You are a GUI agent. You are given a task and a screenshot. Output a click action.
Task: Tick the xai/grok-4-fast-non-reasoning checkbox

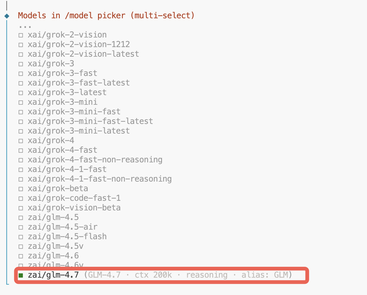click(21, 160)
